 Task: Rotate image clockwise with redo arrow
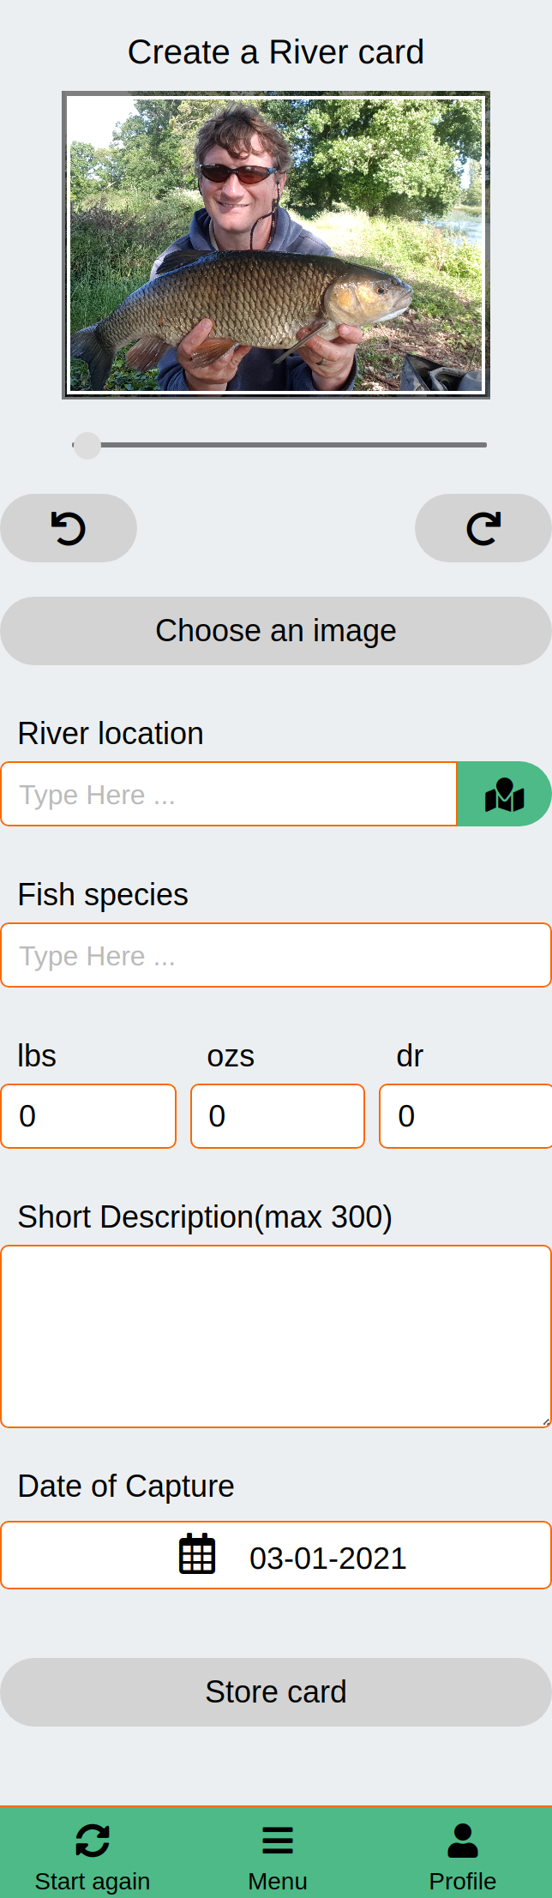pos(483,528)
